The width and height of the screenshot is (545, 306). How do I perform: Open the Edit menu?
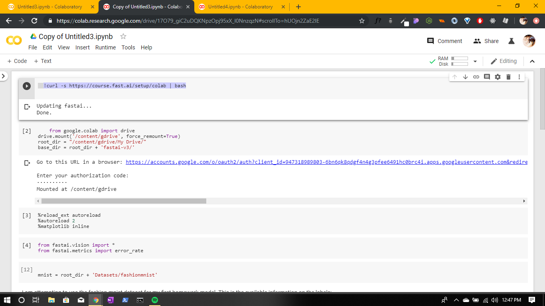tap(47, 47)
